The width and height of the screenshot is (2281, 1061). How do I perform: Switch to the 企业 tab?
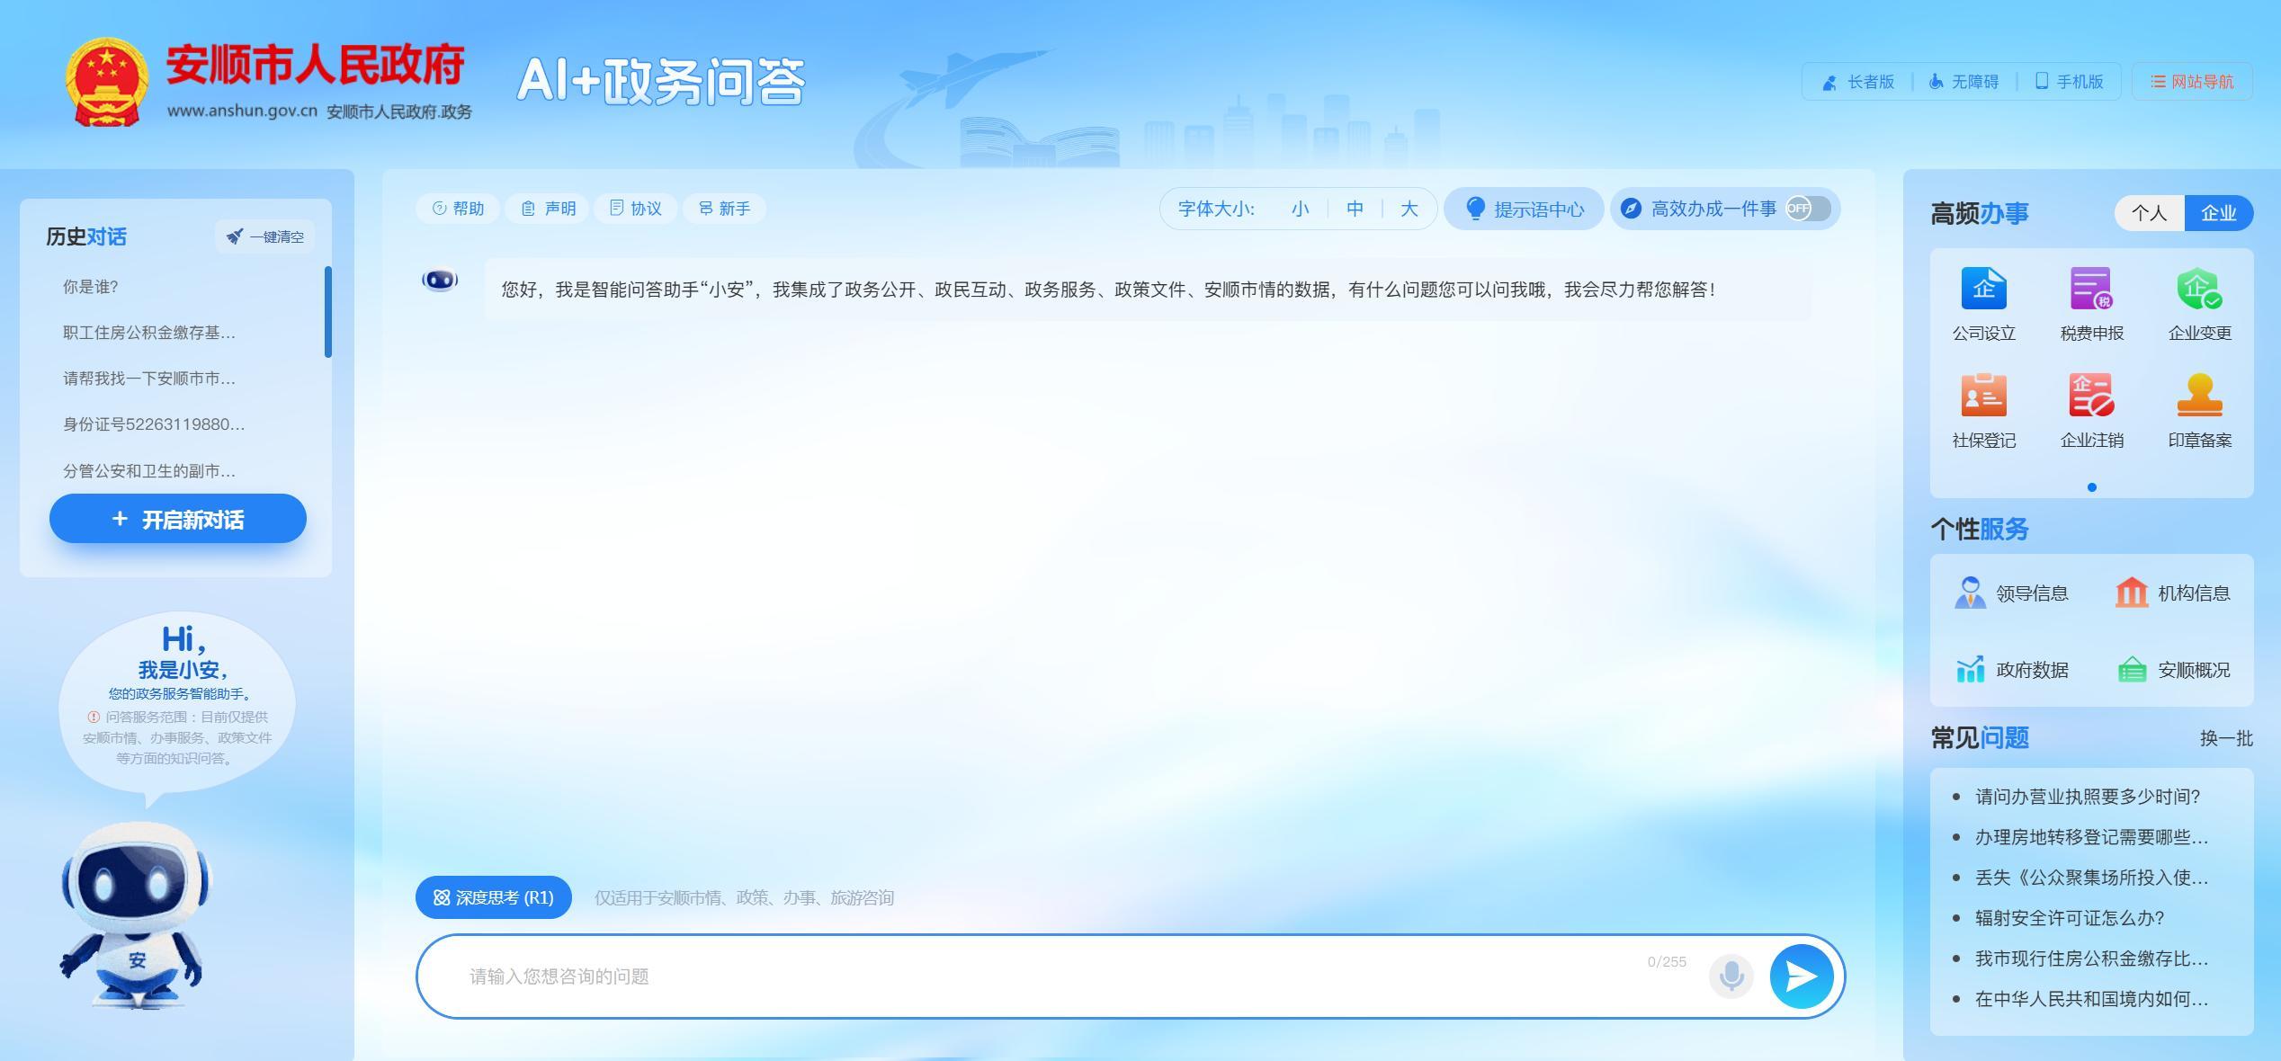(x=2218, y=213)
